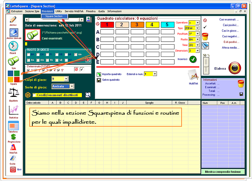Open the Ritardi clock icon
This screenshot has width=252, height=181.
13,46
